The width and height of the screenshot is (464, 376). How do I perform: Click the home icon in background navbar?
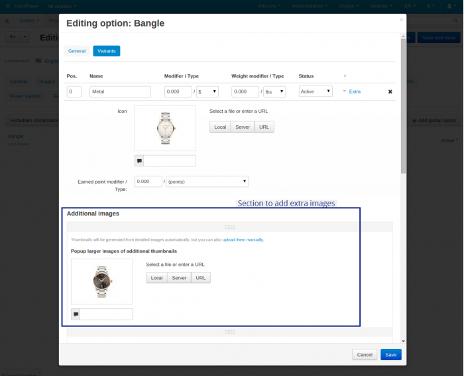(7, 21)
